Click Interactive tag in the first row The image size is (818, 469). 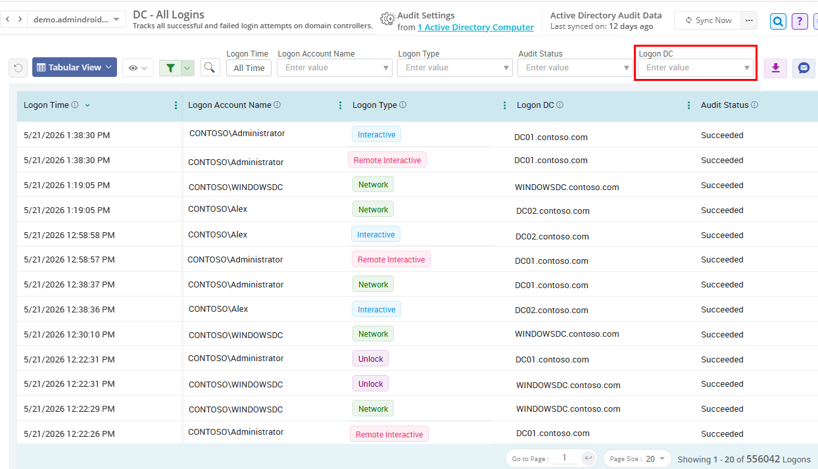coord(376,135)
